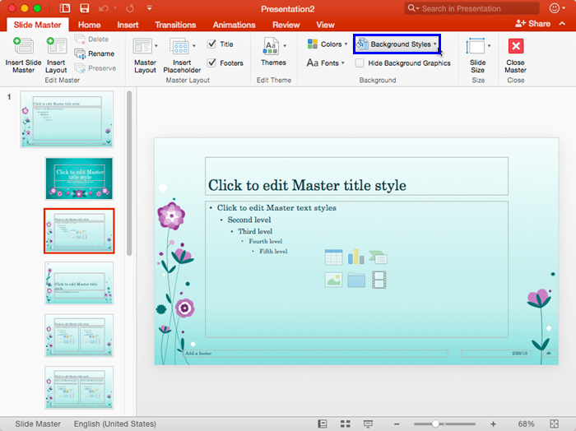576x431 pixels.
Task: Switch to the Review tab
Action: pos(286,25)
